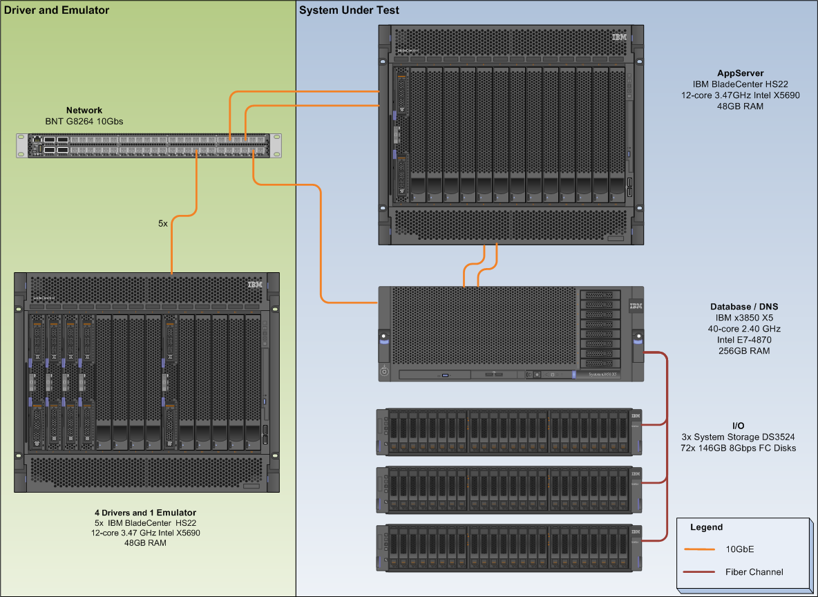Screen dimensions: 818x597
Task: Select the AppServer BladeCenter chassis
Action: (x=511, y=135)
